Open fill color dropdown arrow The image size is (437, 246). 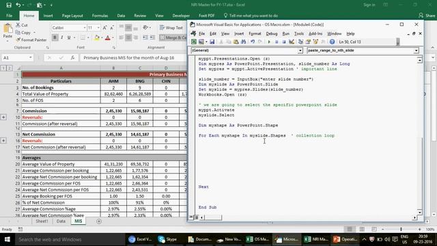102,38
